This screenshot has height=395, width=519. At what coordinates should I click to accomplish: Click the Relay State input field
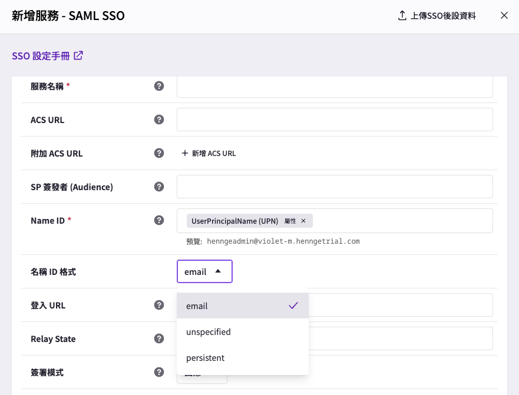click(x=401, y=338)
